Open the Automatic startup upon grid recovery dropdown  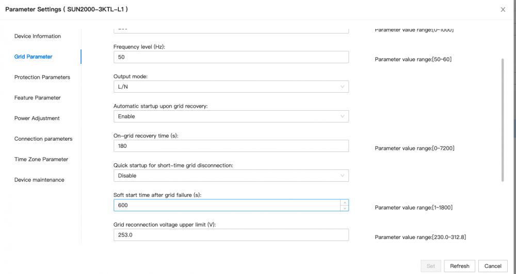click(x=231, y=116)
